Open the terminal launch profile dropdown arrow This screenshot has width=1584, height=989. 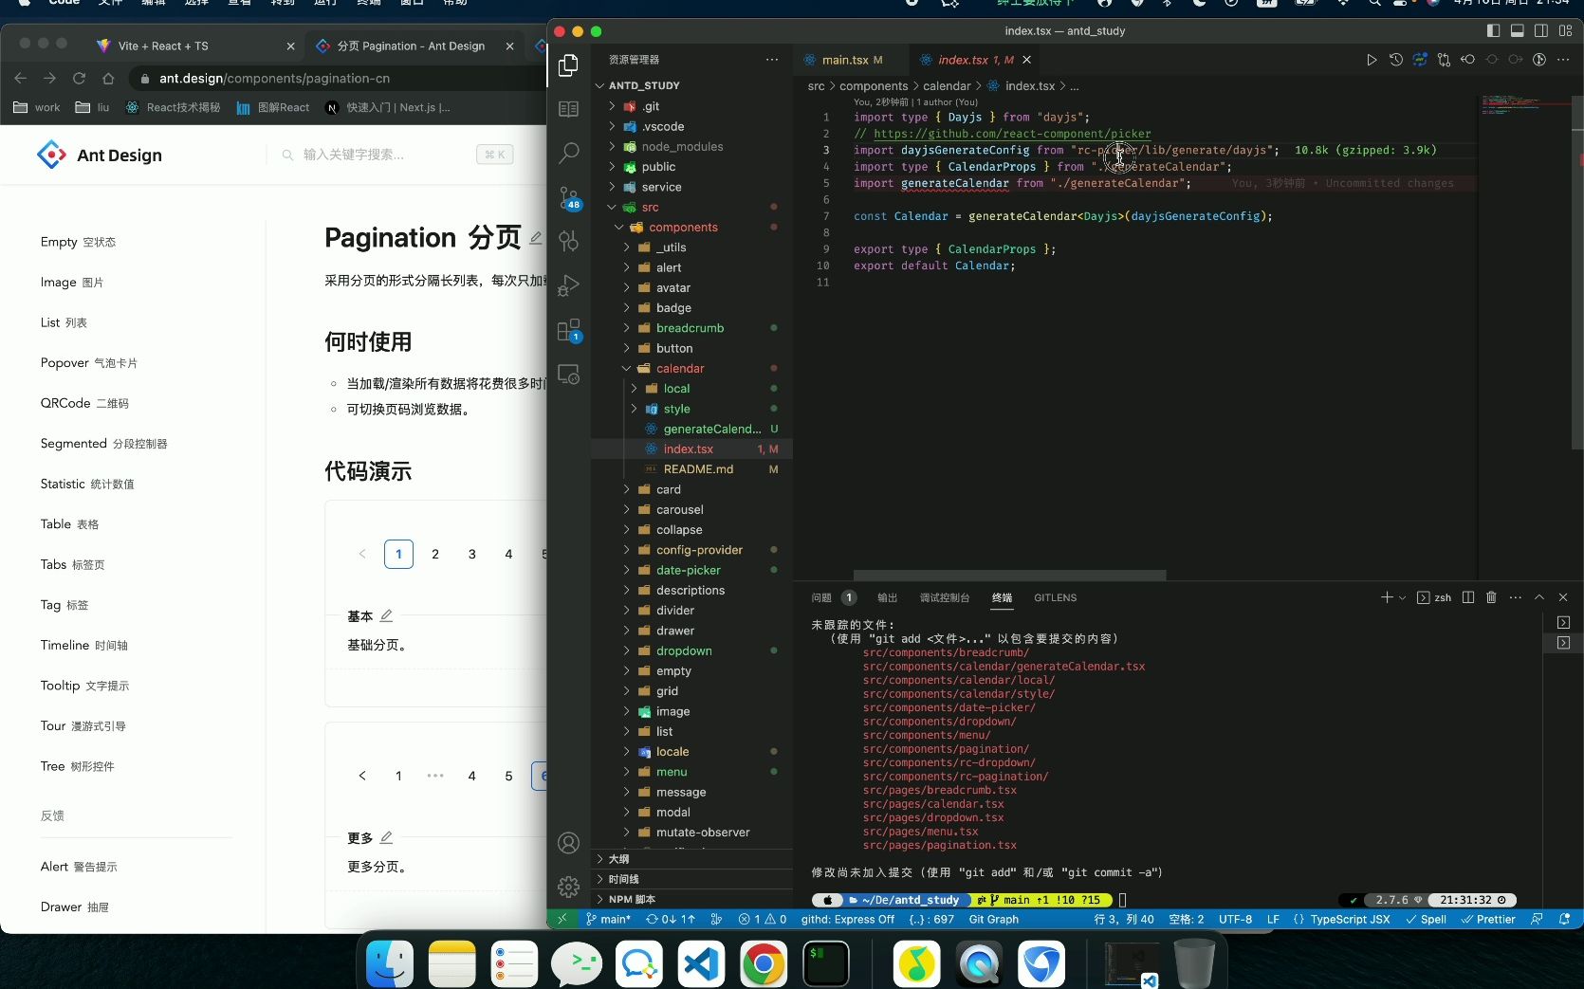click(1402, 597)
